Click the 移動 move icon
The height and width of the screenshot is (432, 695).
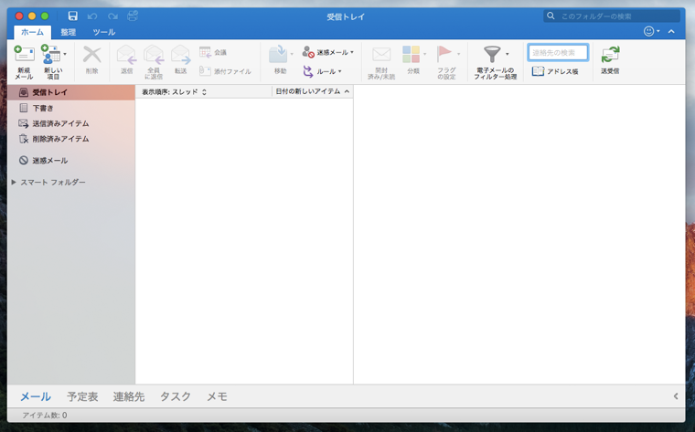click(278, 55)
